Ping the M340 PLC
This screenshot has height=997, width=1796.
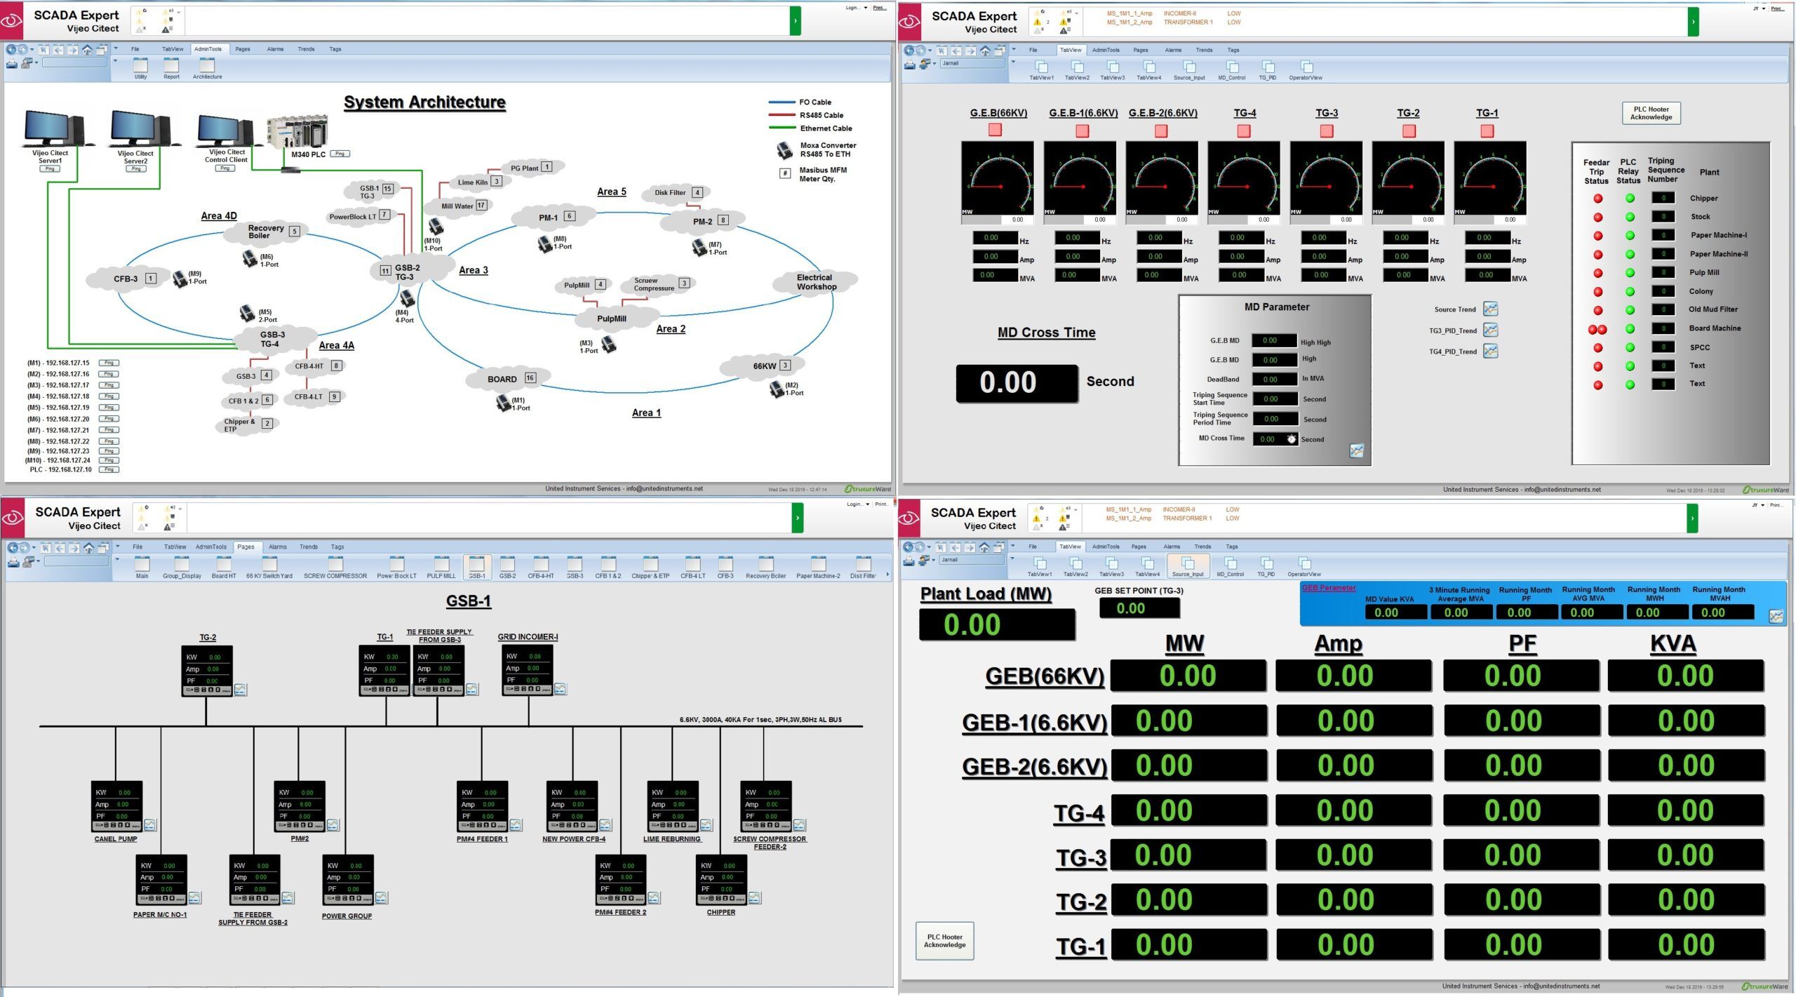[x=340, y=154]
